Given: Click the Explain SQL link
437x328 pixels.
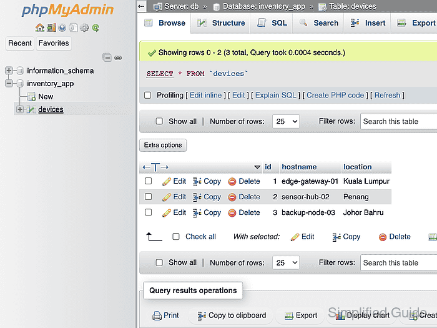Looking at the screenshot, I should click(x=276, y=96).
